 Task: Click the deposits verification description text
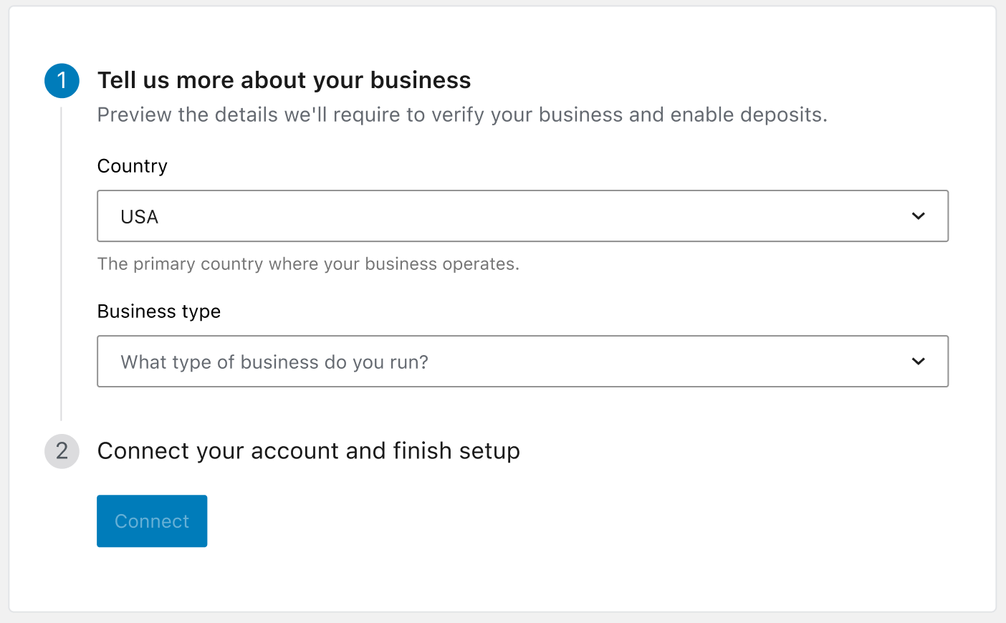[x=462, y=114]
